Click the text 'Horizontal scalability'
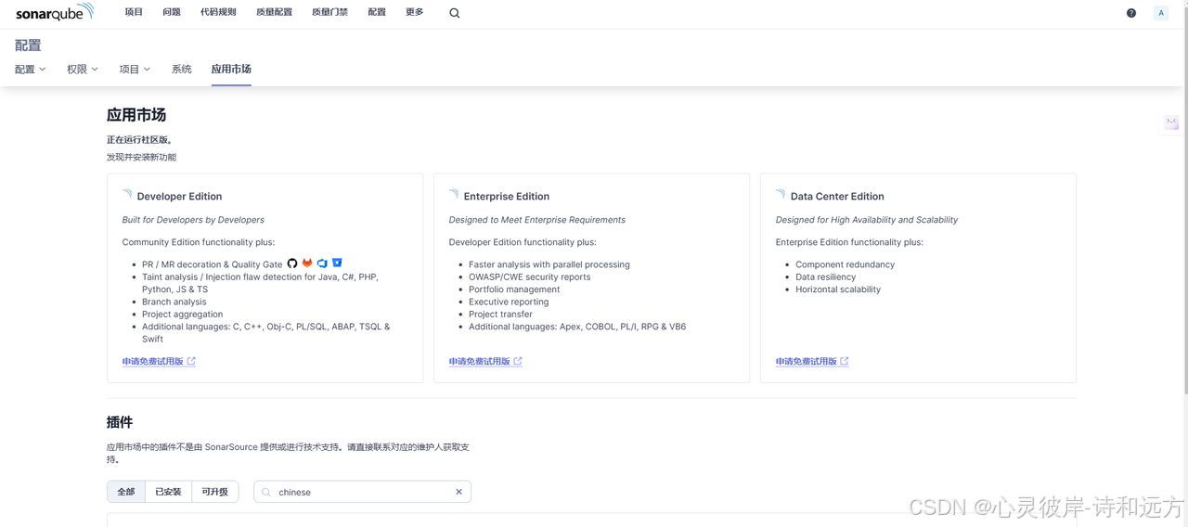 [838, 289]
